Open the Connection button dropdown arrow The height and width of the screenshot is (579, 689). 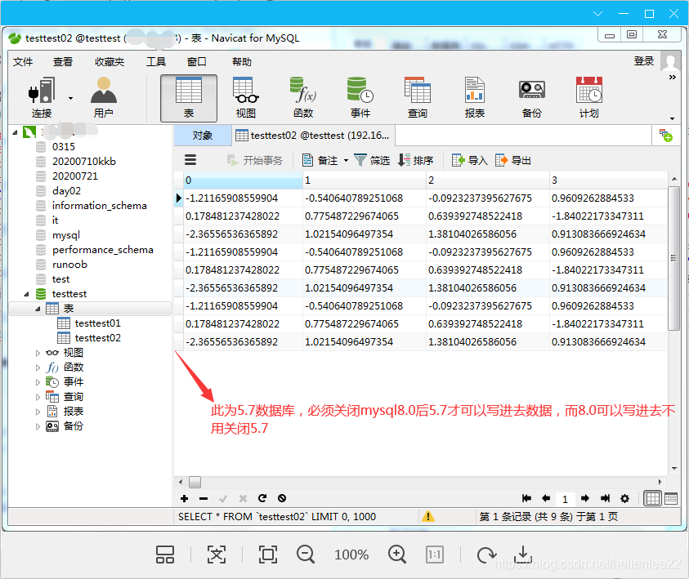coord(70,98)
